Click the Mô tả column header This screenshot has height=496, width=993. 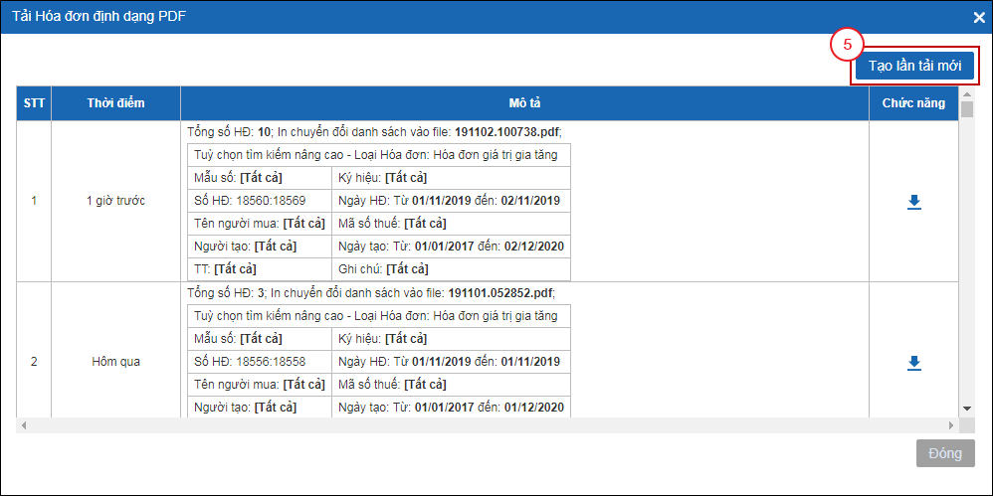[x=524, y=103]
